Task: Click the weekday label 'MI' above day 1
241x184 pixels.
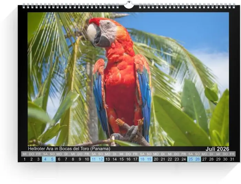Action: pos(24,154)
